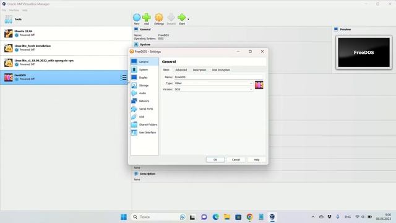This screenshot has width=396, height=223.
Task: Open Microsoft Edge from the taskbar
Action: coord(215,217)
